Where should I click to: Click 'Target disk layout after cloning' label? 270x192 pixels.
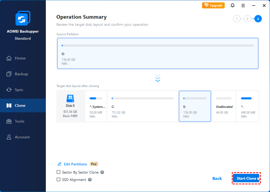click(78, 86)
